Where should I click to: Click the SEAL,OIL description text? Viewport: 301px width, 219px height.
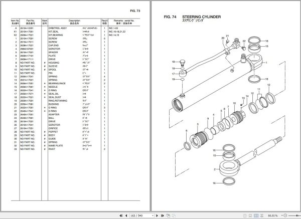[x=54, y=94]
